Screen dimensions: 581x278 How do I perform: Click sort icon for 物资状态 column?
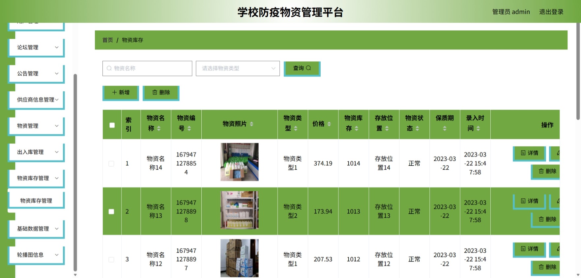(417, 128)
